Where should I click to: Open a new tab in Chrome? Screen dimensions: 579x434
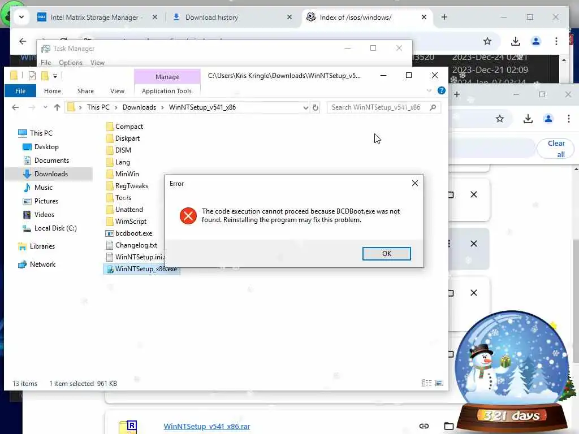[444, 17]
